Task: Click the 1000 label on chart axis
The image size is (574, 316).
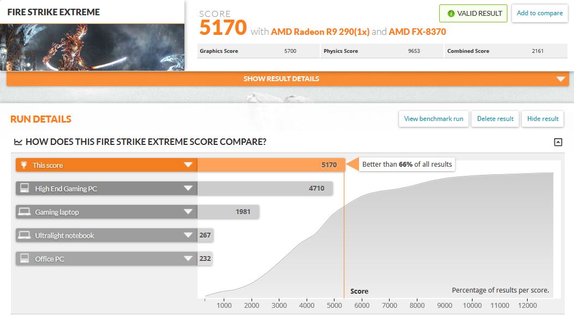Action: 224,306
